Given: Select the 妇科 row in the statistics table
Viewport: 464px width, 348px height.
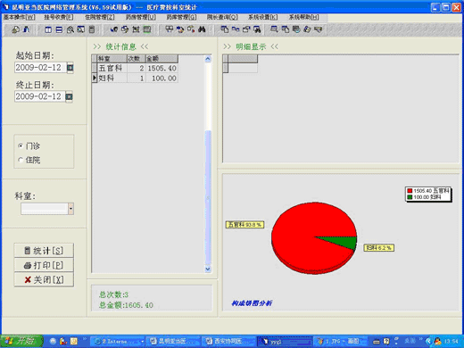Looking at the screenshot, I should coord(137,79).
